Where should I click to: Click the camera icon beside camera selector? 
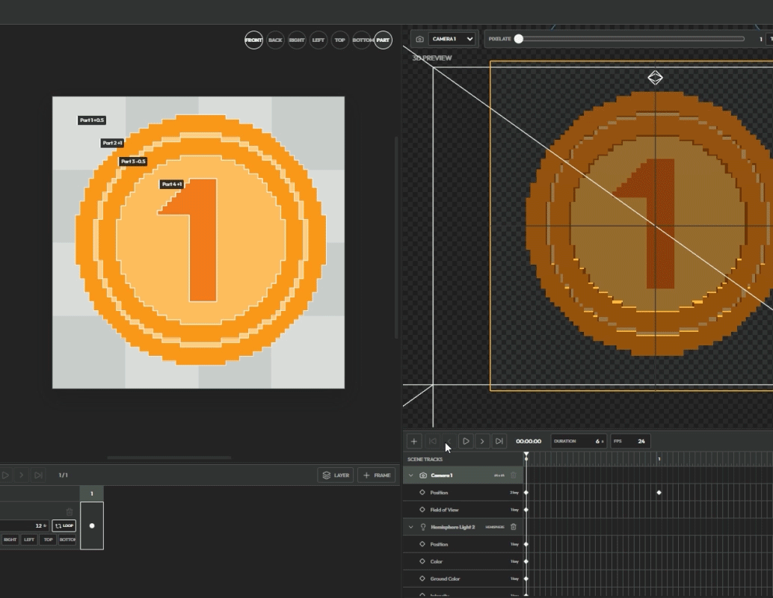[419, 39]
